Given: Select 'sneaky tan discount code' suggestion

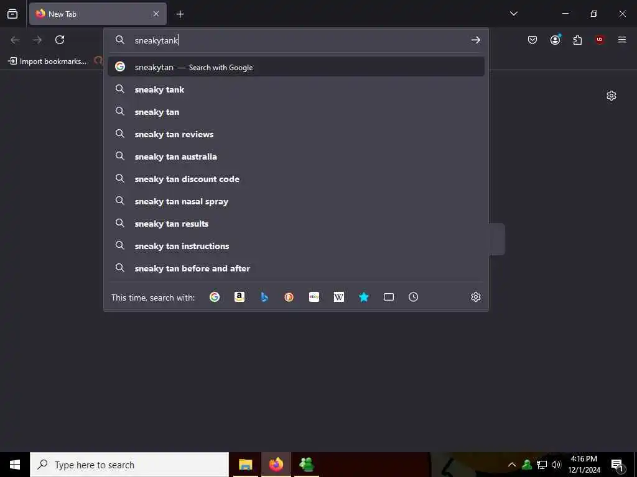Looking at the screenshot, I should (295, 178).
